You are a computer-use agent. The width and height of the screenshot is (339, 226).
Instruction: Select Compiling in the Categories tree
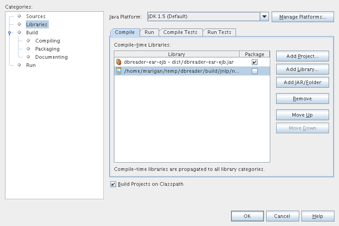(x=47, y=41)
